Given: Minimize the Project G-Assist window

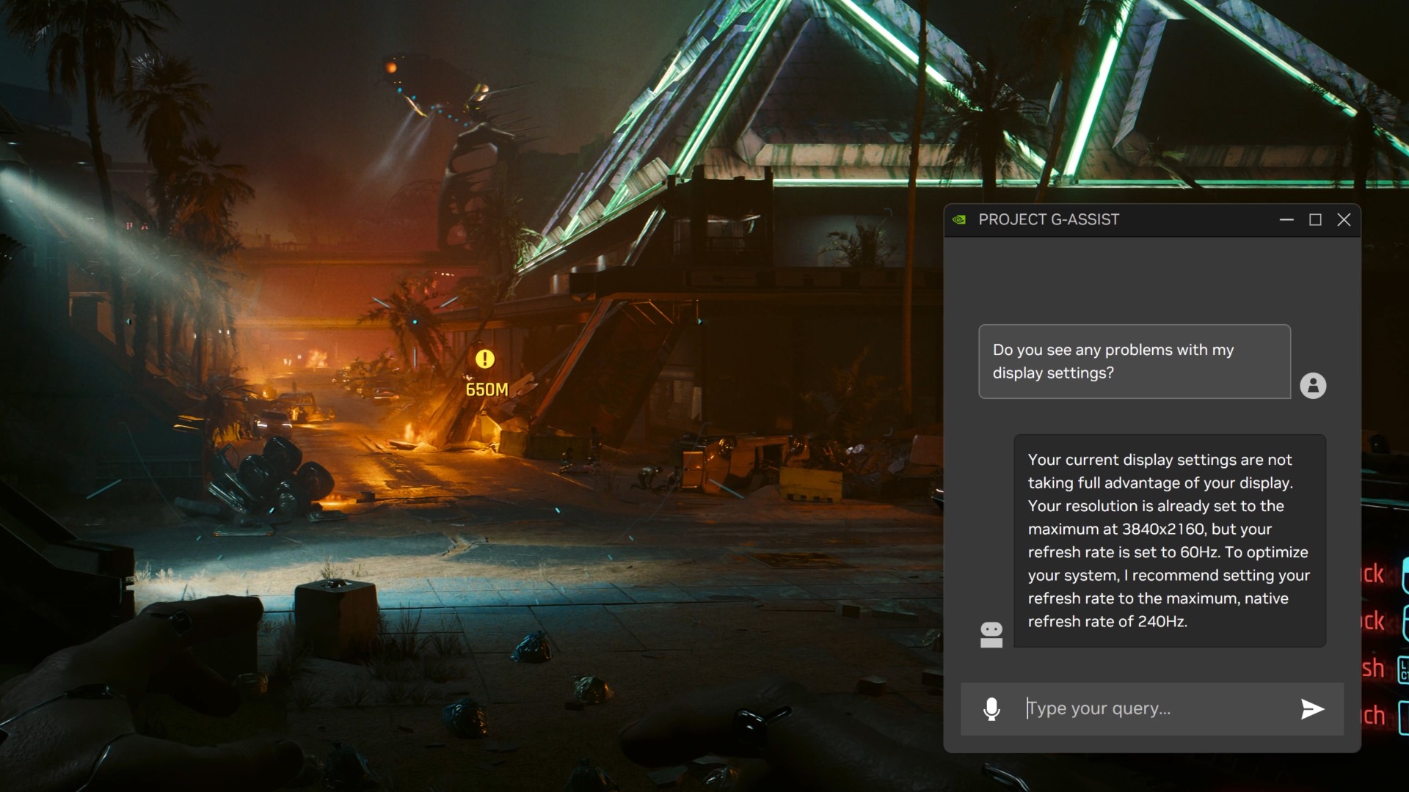Looking at the screenshot, I should pos(1286,220).
